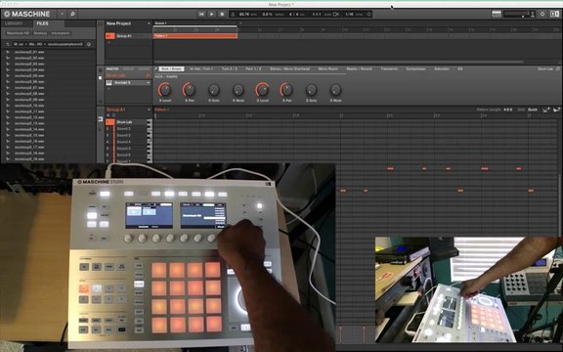Click the S Solo knob
Viewport: 563px width, 352px height.
click(x=311, y=89)
